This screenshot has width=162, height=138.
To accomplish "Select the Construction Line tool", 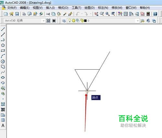I will (3, 35).
